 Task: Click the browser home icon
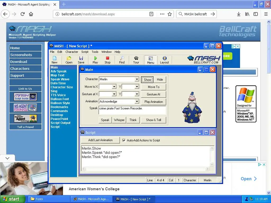tap(31, 14)
